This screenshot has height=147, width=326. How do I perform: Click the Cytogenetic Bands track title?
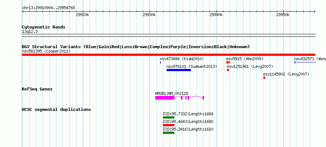pos(44,27)
